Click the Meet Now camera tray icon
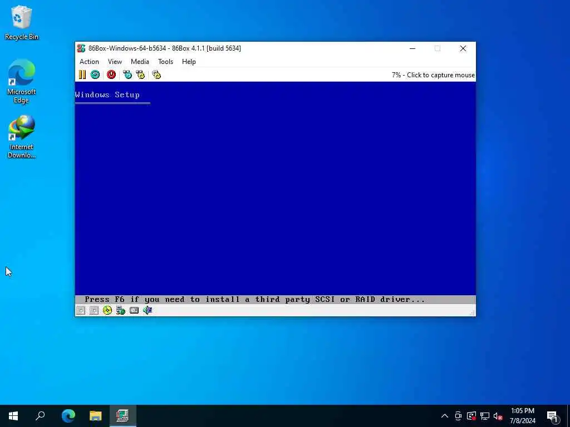This screenshot has width=570, height=427. 458,416
